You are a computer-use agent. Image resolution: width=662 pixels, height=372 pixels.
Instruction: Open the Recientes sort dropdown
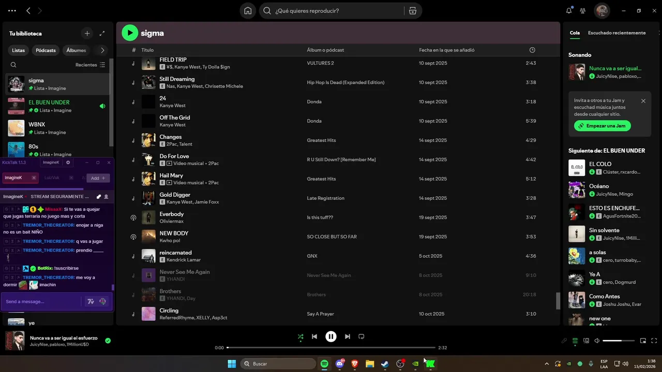point(90,65)
